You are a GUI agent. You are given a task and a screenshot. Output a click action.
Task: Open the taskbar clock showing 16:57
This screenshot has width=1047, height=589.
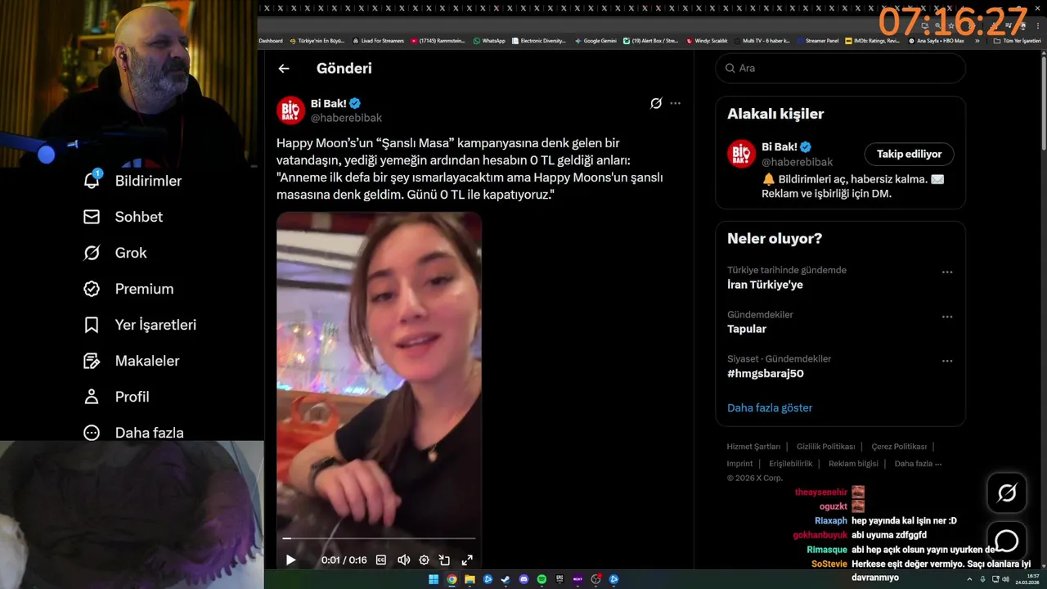click(x=1027, y=579)
